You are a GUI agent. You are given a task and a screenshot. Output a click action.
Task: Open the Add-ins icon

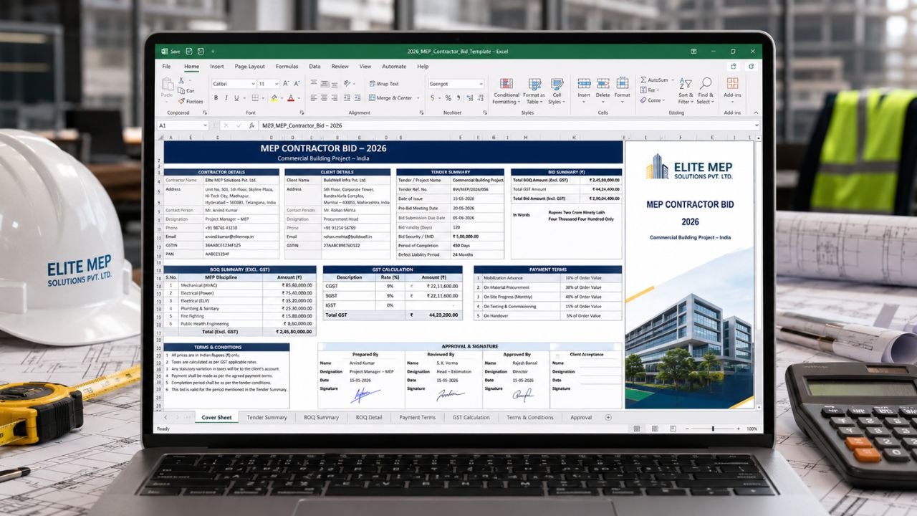point(732,83)
